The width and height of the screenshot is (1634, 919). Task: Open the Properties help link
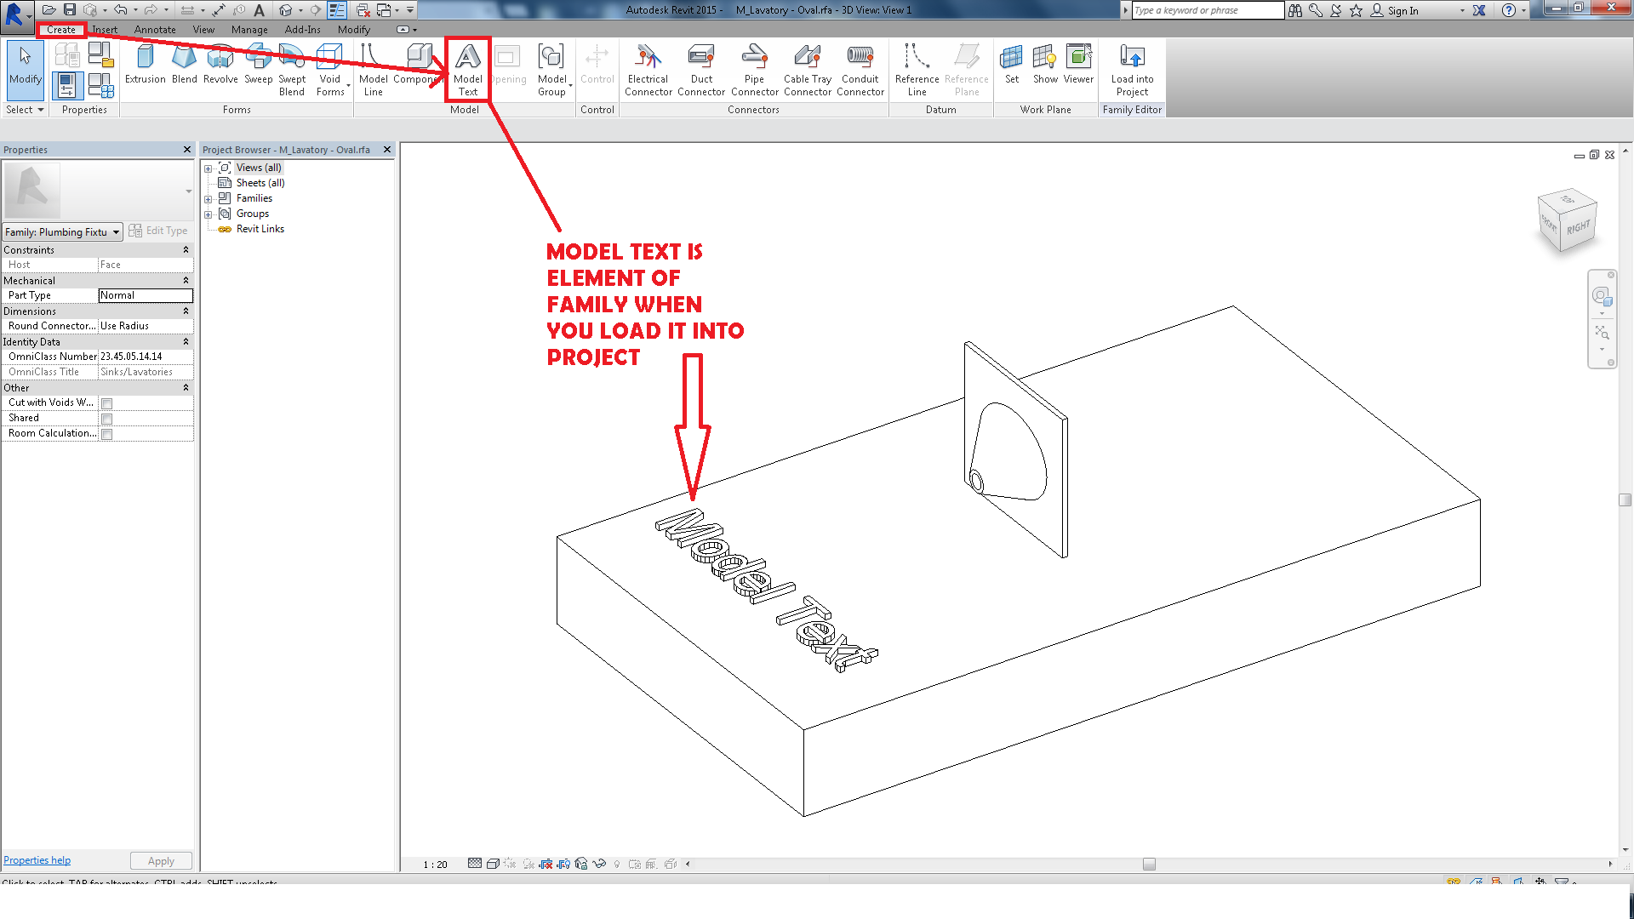pos(37,859)
